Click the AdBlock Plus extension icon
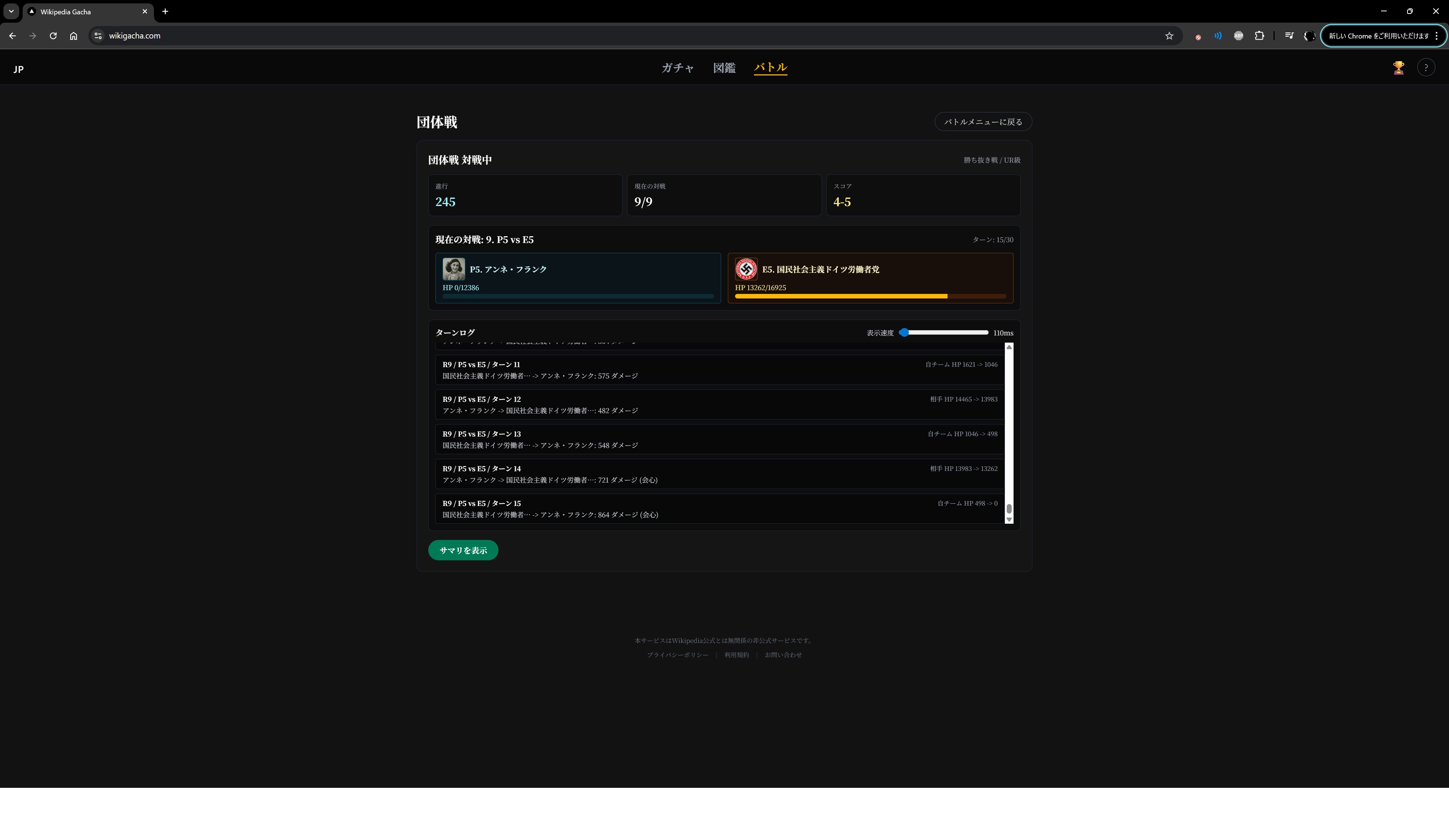 click(1238, 36)
